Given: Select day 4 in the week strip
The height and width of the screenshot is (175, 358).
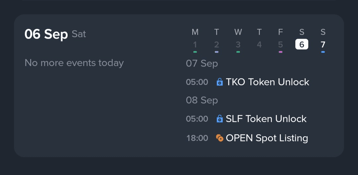Looking at the screenshot, I should tap(259, 44).
